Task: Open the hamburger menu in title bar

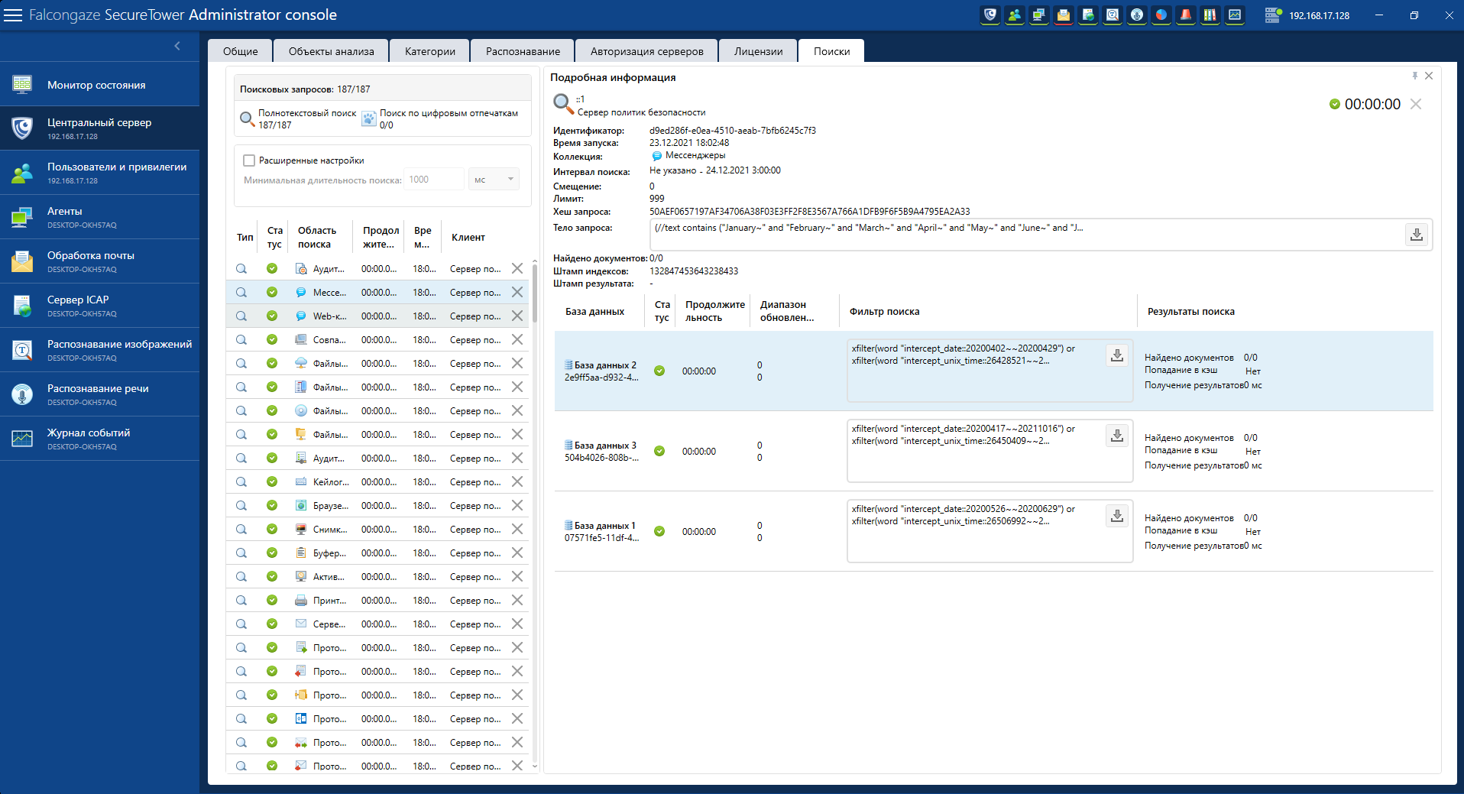Action: click(13, 15)
